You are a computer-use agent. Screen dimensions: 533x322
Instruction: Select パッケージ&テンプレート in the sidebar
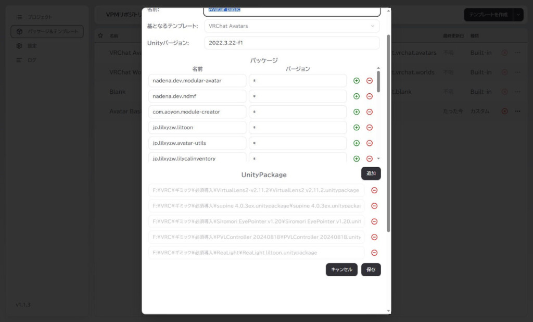pos(47,31)
